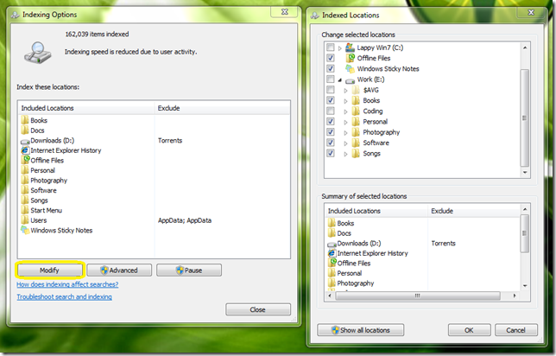
Task: Uncheck the Photography folder checkbox
Action: 331,132
